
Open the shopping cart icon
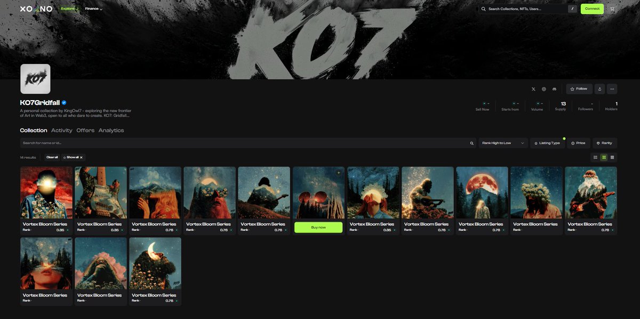[612, 9]
